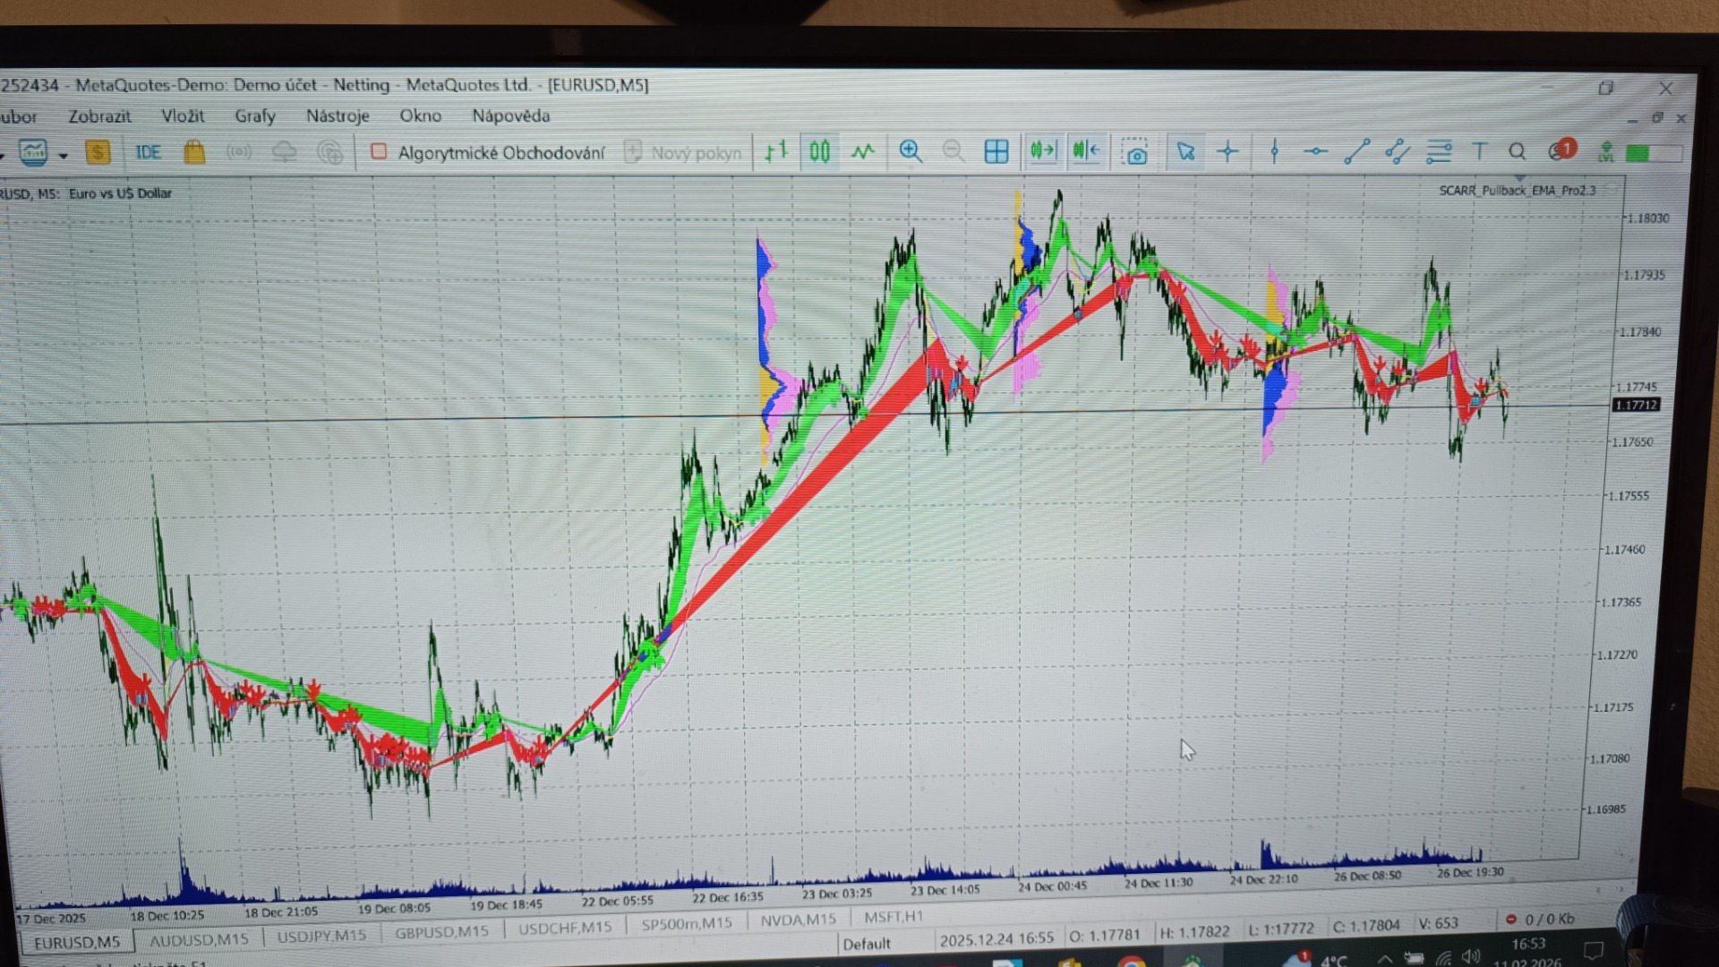The image size is (1719, 967).
Task: Enable the chart shift toggle
Action: click(1085, 150)
